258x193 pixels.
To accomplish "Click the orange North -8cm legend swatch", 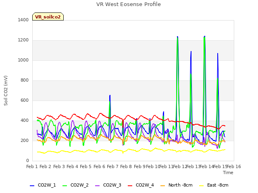I will 162,186.
